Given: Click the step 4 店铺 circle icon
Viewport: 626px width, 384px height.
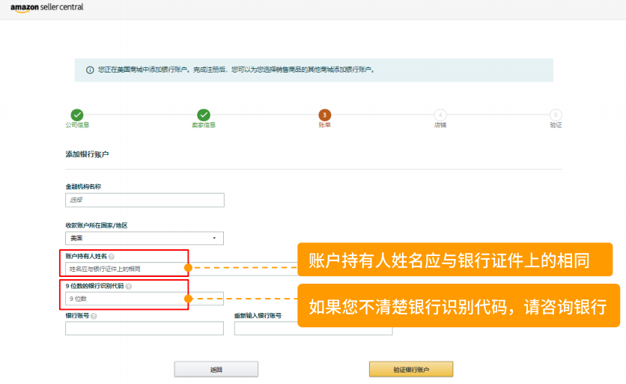Looking at the screenshot, I should [x=440, y=115].
